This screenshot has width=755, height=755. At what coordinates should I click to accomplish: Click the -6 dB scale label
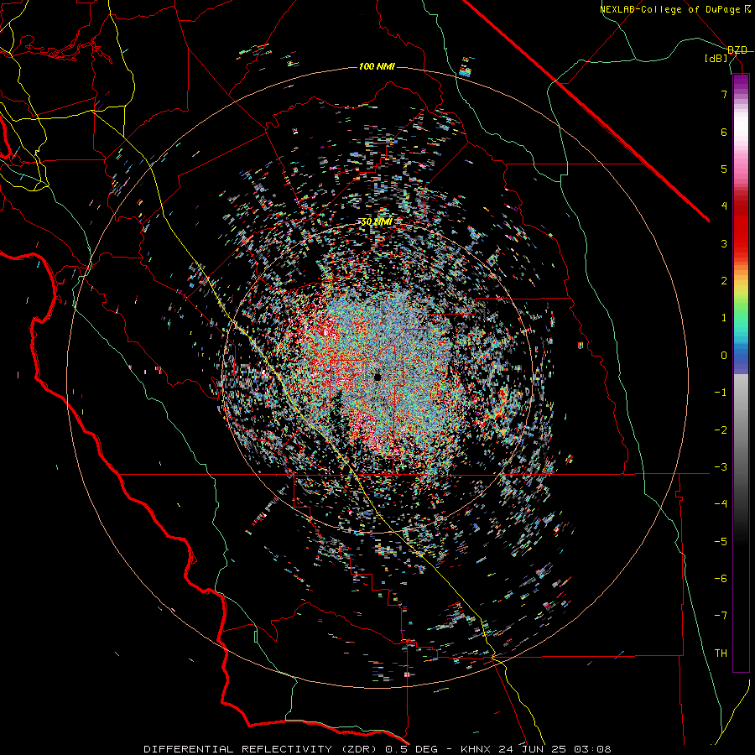(721, 579)
